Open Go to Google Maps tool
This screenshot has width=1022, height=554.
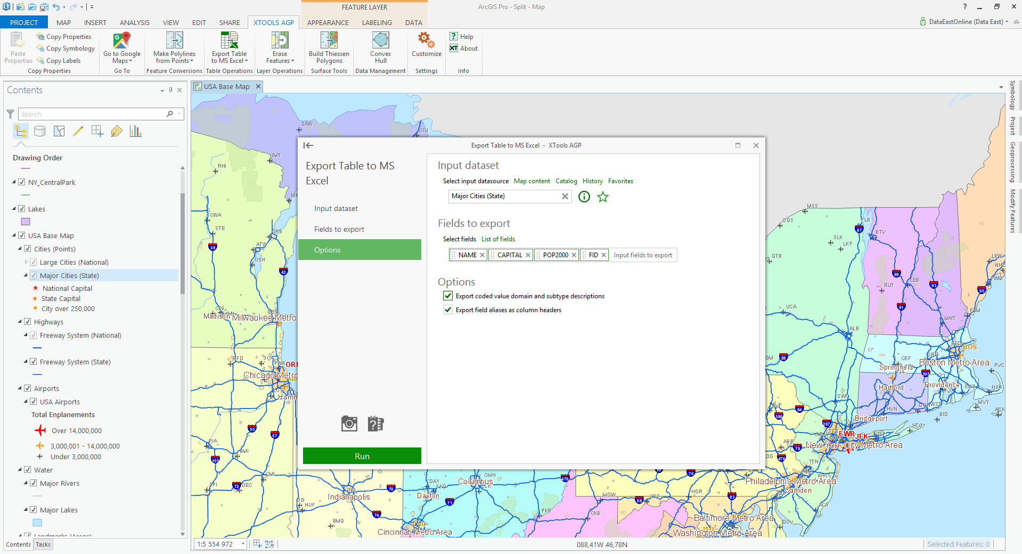(x=121, y=48)
